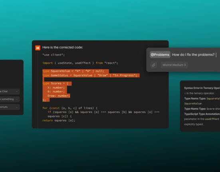This screenshot has height=172, width=220.
Task: Select the Chat entry in left panel
Action: point(10,91)
